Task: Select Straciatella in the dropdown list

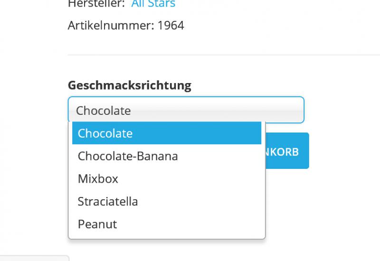Action: click(x=167, y=201)
